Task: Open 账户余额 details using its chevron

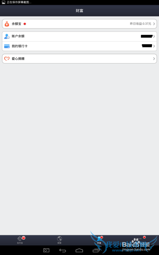Action: point(154,36)
